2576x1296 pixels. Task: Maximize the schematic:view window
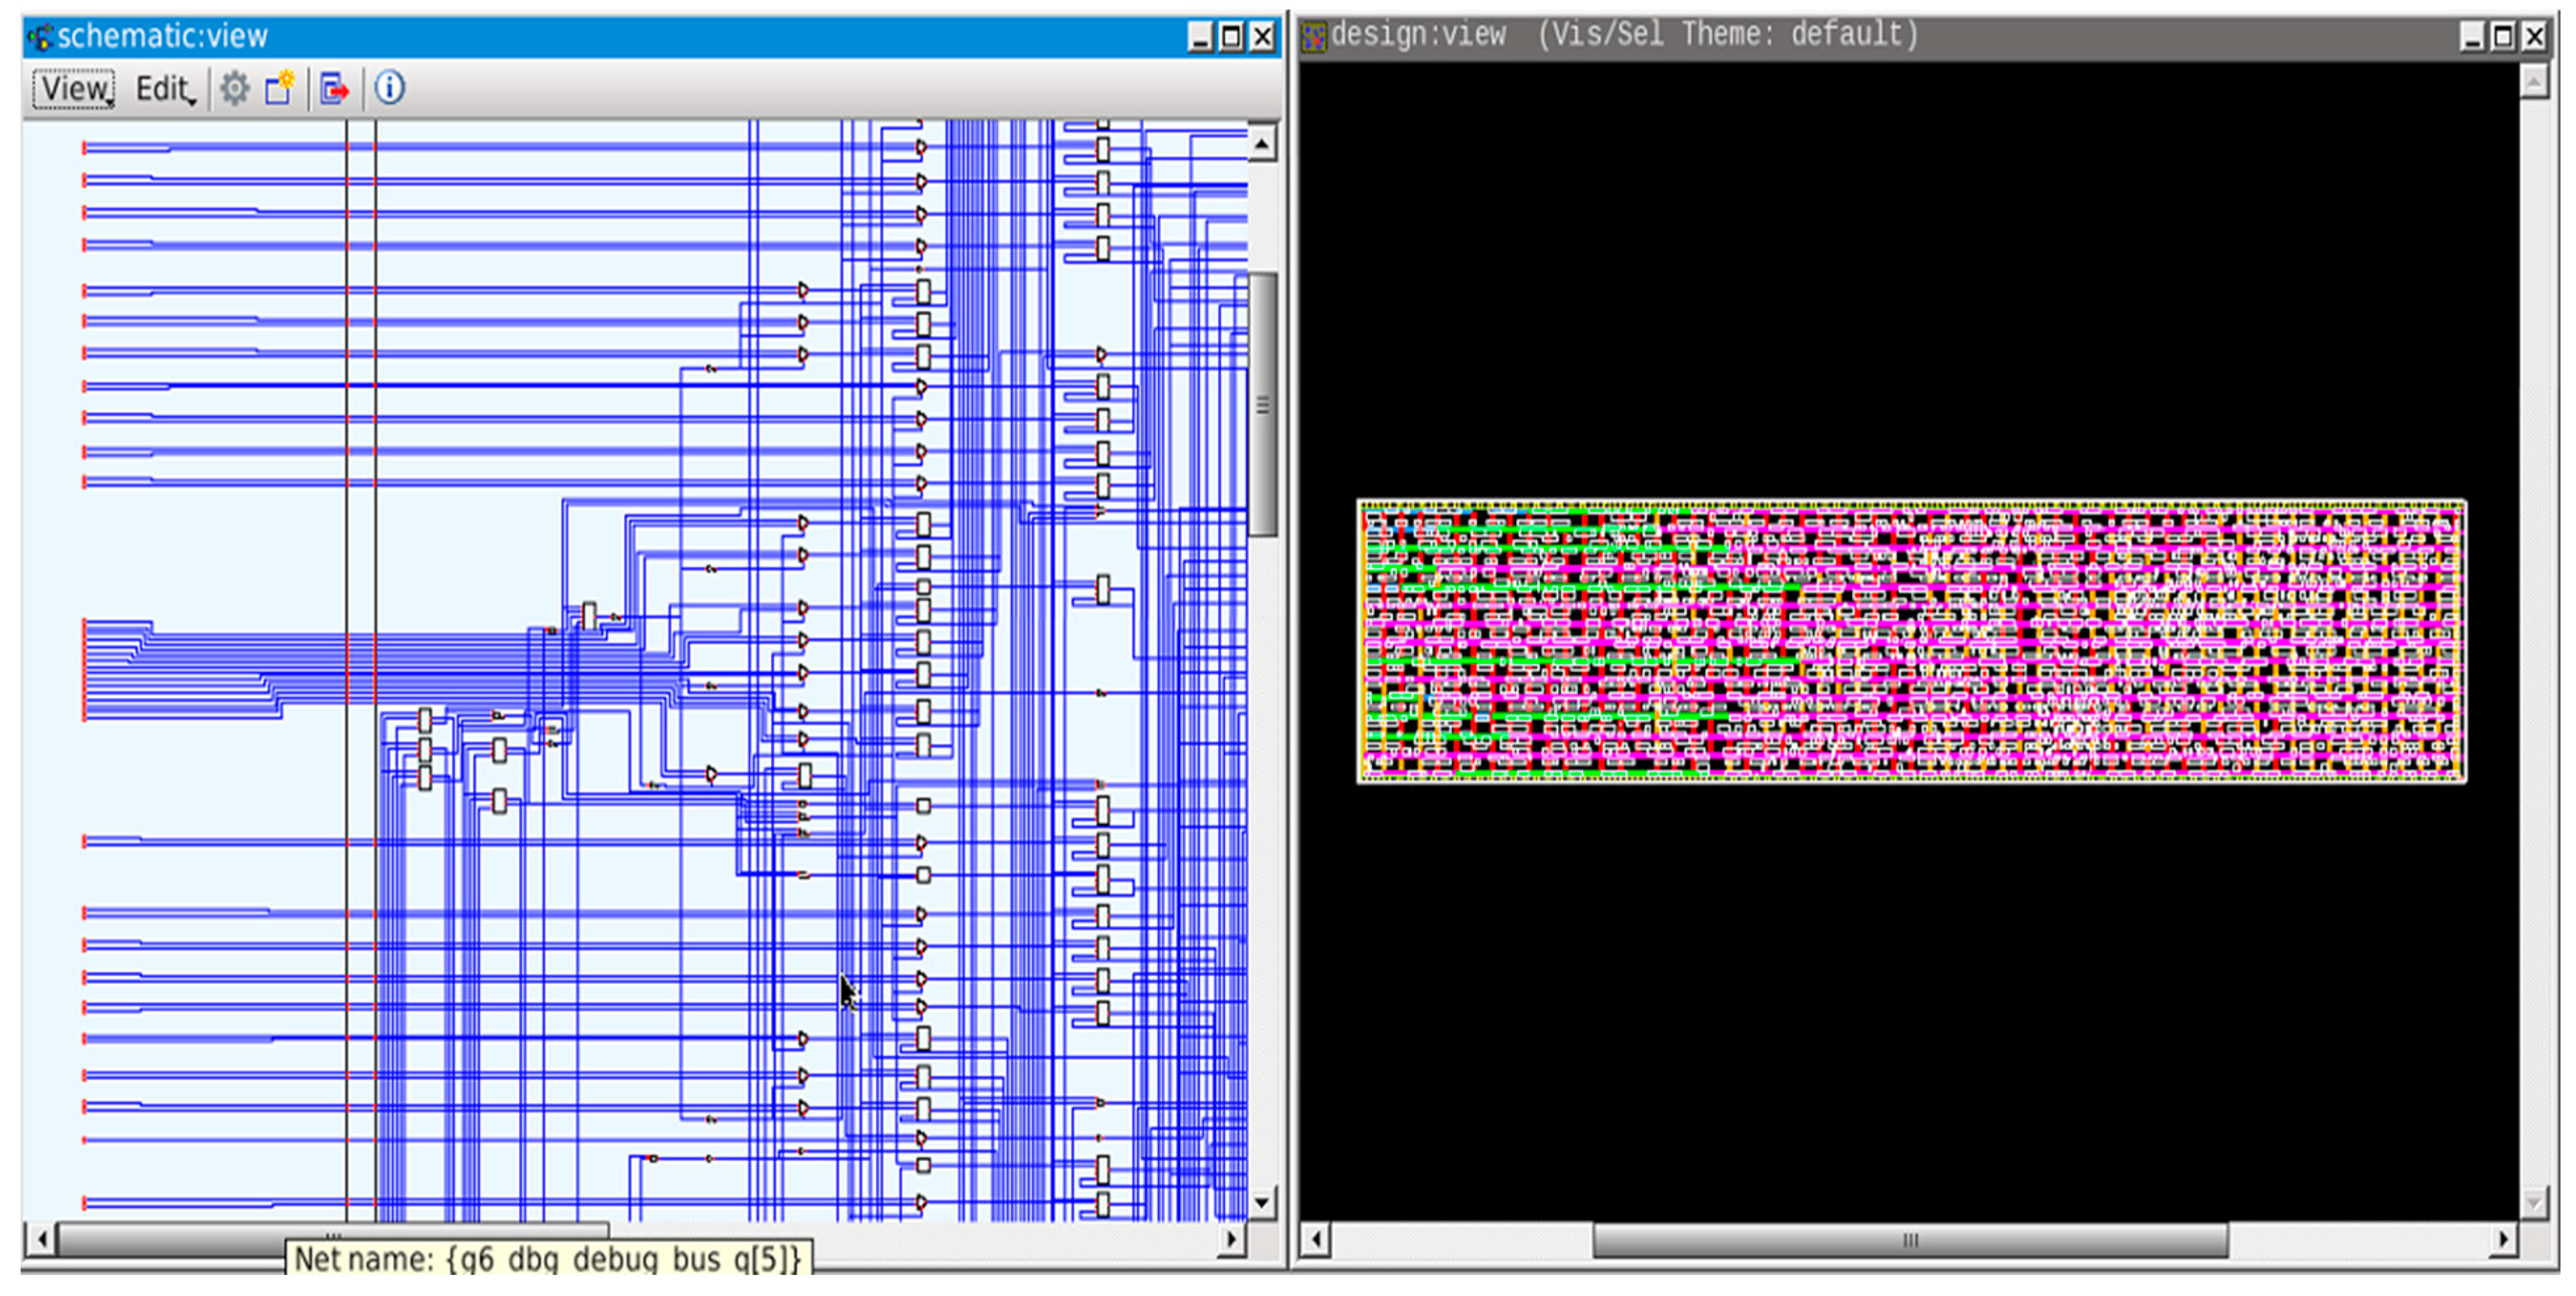tap(1232, 38)
